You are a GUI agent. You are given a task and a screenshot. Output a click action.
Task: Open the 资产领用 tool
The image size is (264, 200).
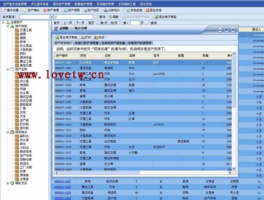point(72,11)
